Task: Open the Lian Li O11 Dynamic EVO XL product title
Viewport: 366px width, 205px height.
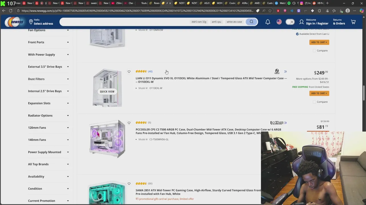Action: (211, 80)
